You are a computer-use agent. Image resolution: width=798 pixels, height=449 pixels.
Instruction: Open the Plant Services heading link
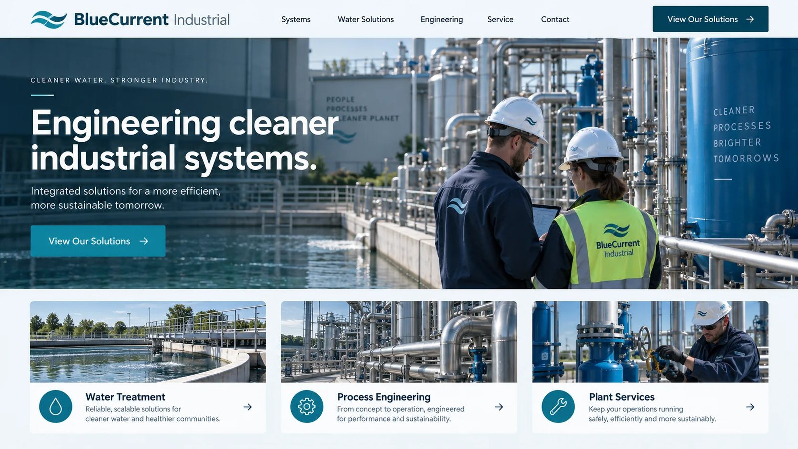tap(621, 397)
